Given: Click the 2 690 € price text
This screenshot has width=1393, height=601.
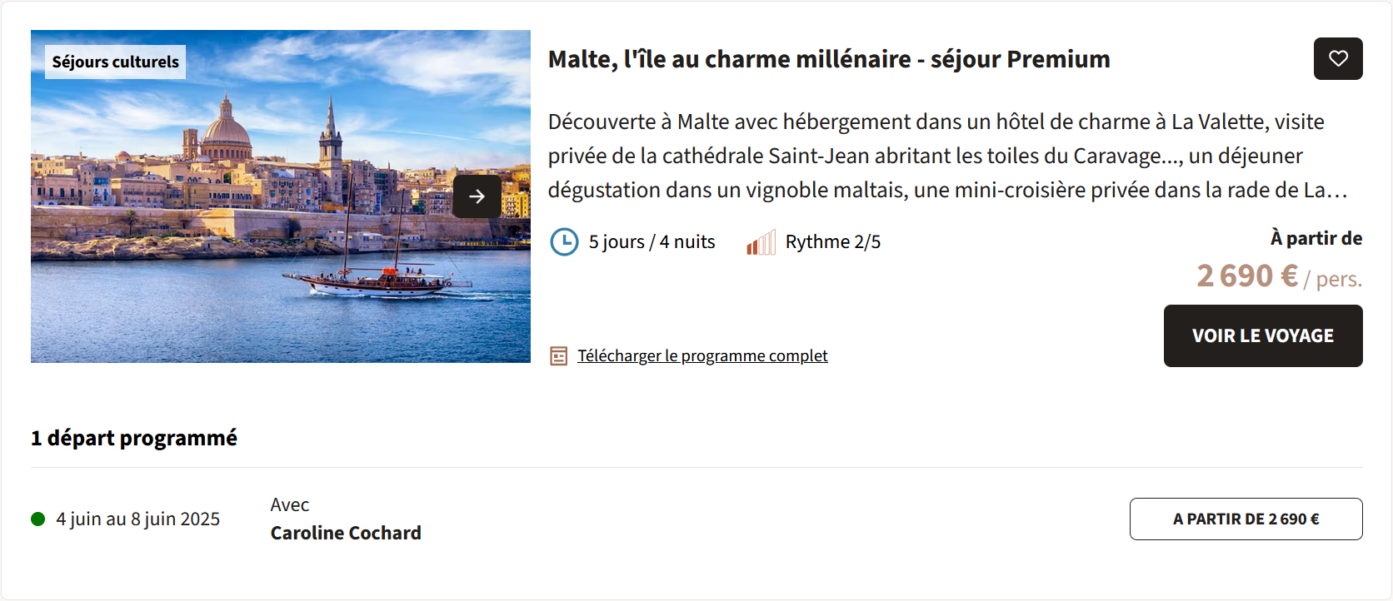Looking at the screenshot, I should point(1247,276).
